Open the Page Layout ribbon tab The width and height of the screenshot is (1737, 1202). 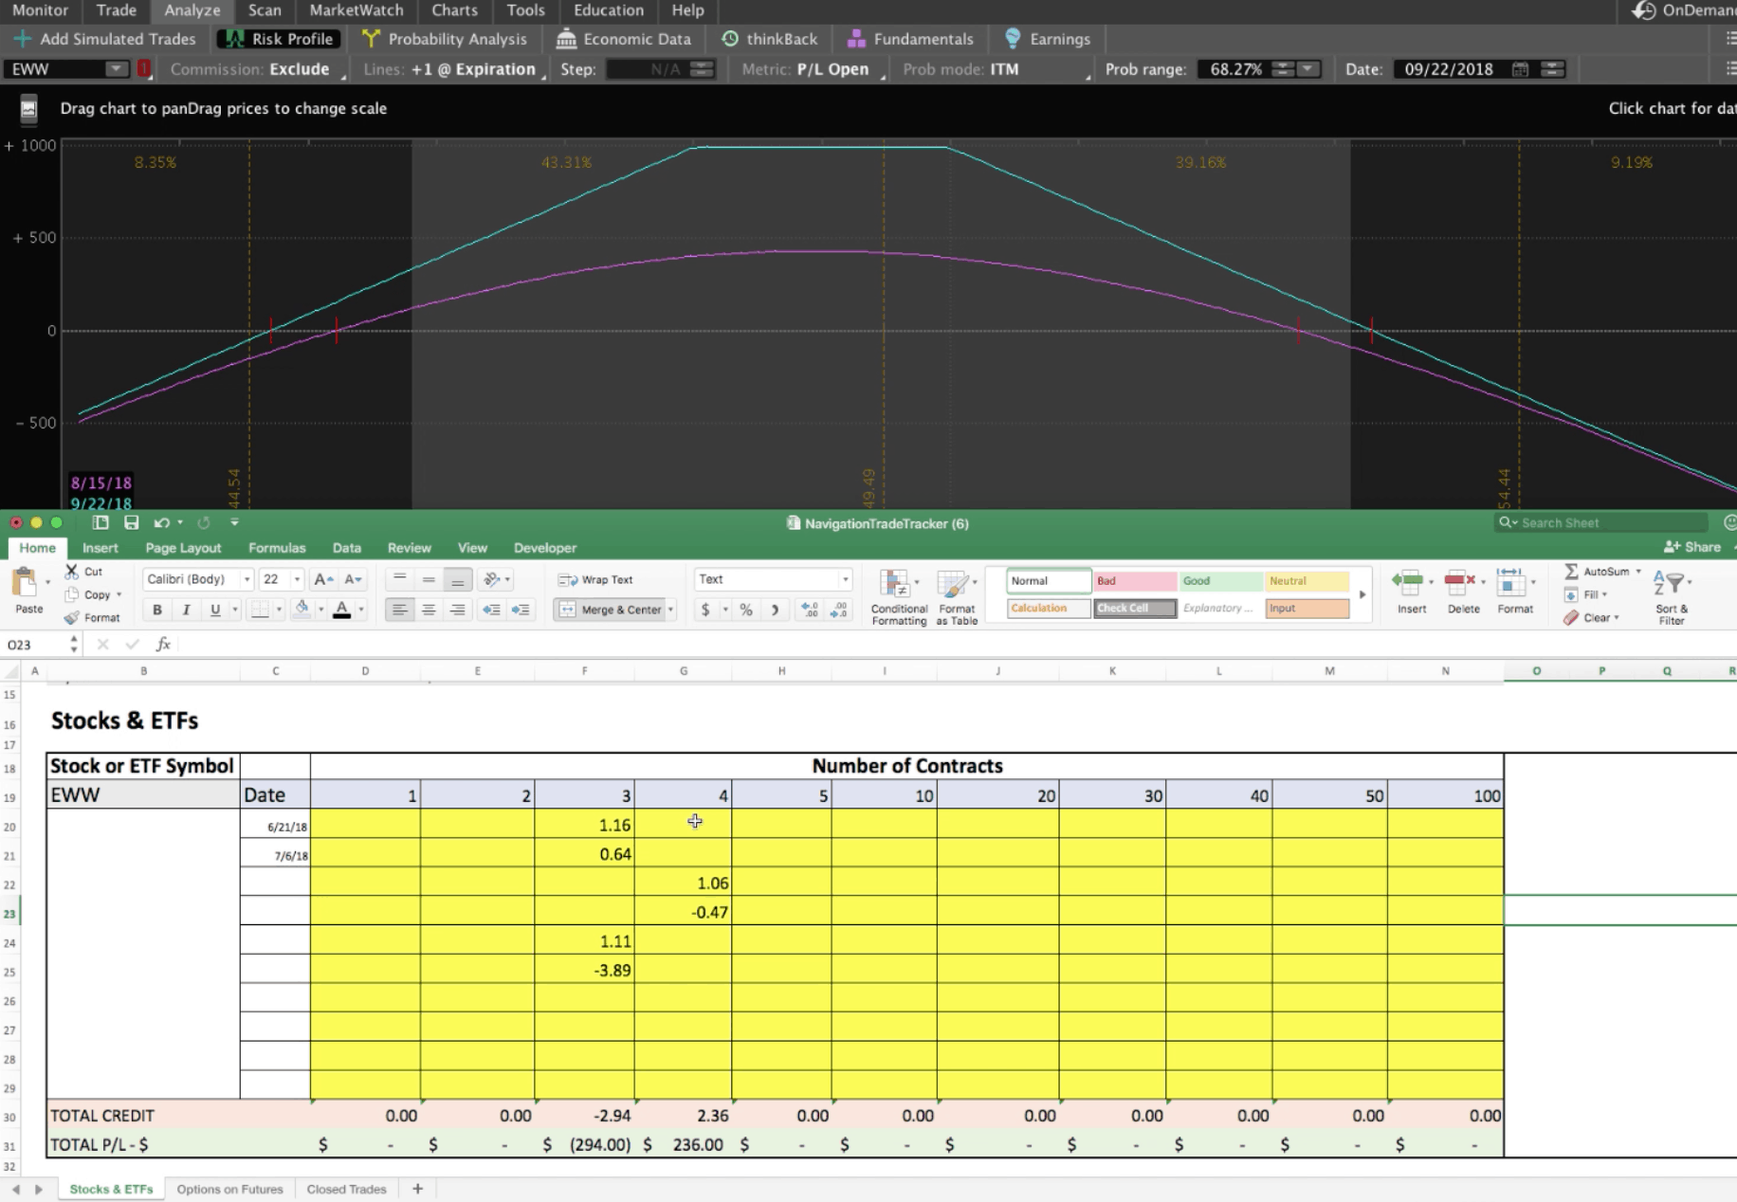pos(183,548)
